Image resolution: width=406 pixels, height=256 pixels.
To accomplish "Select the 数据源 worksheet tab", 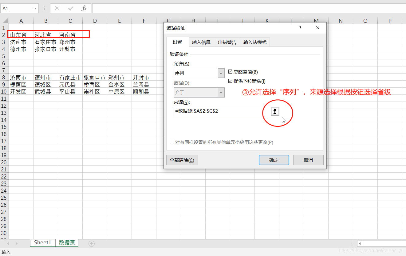I will coord(67,242).
